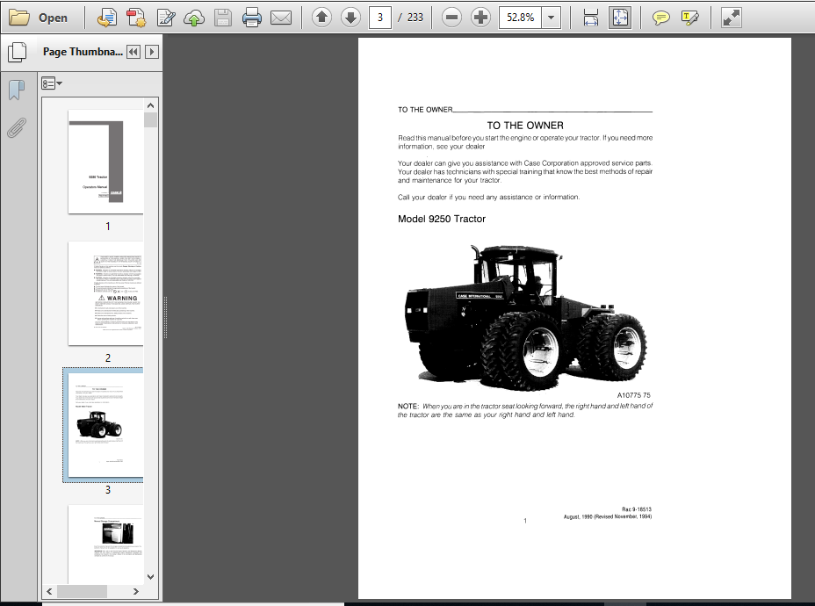Click the total pages '233' label
The width and height of the screenshot is (815, 606).
pos(415,18)
